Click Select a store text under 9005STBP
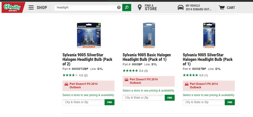The width and height of the screenshot is (253, 117). 209,95
